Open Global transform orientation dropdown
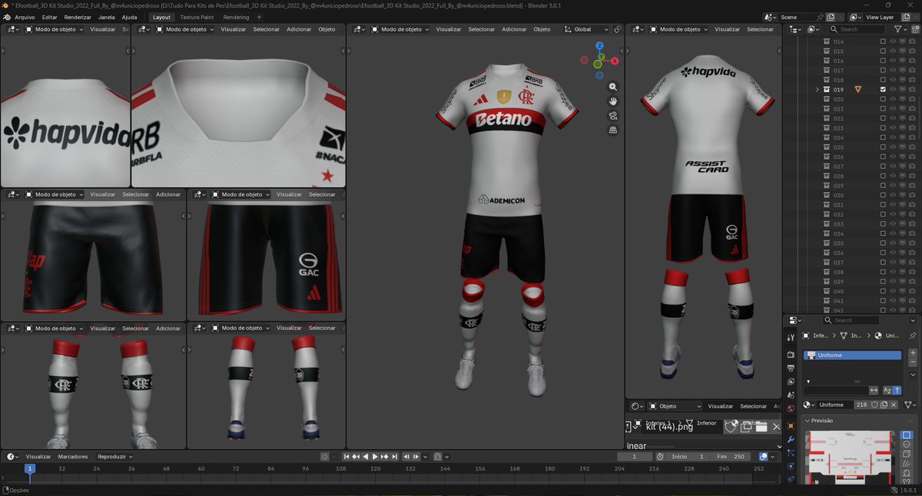922x496 pixels. [x=587, y=29]
